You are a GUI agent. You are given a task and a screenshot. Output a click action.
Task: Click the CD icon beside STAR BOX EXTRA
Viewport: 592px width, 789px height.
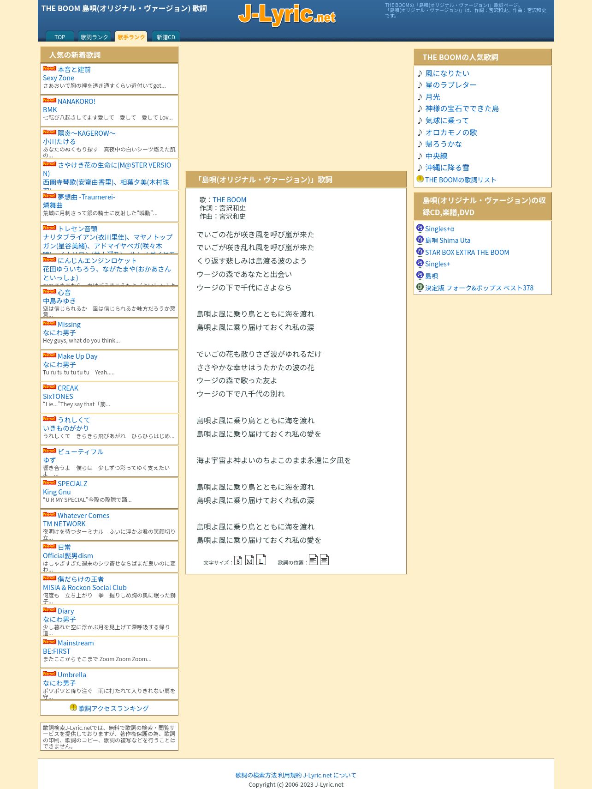pyautogui.click(x=420, y=252)
